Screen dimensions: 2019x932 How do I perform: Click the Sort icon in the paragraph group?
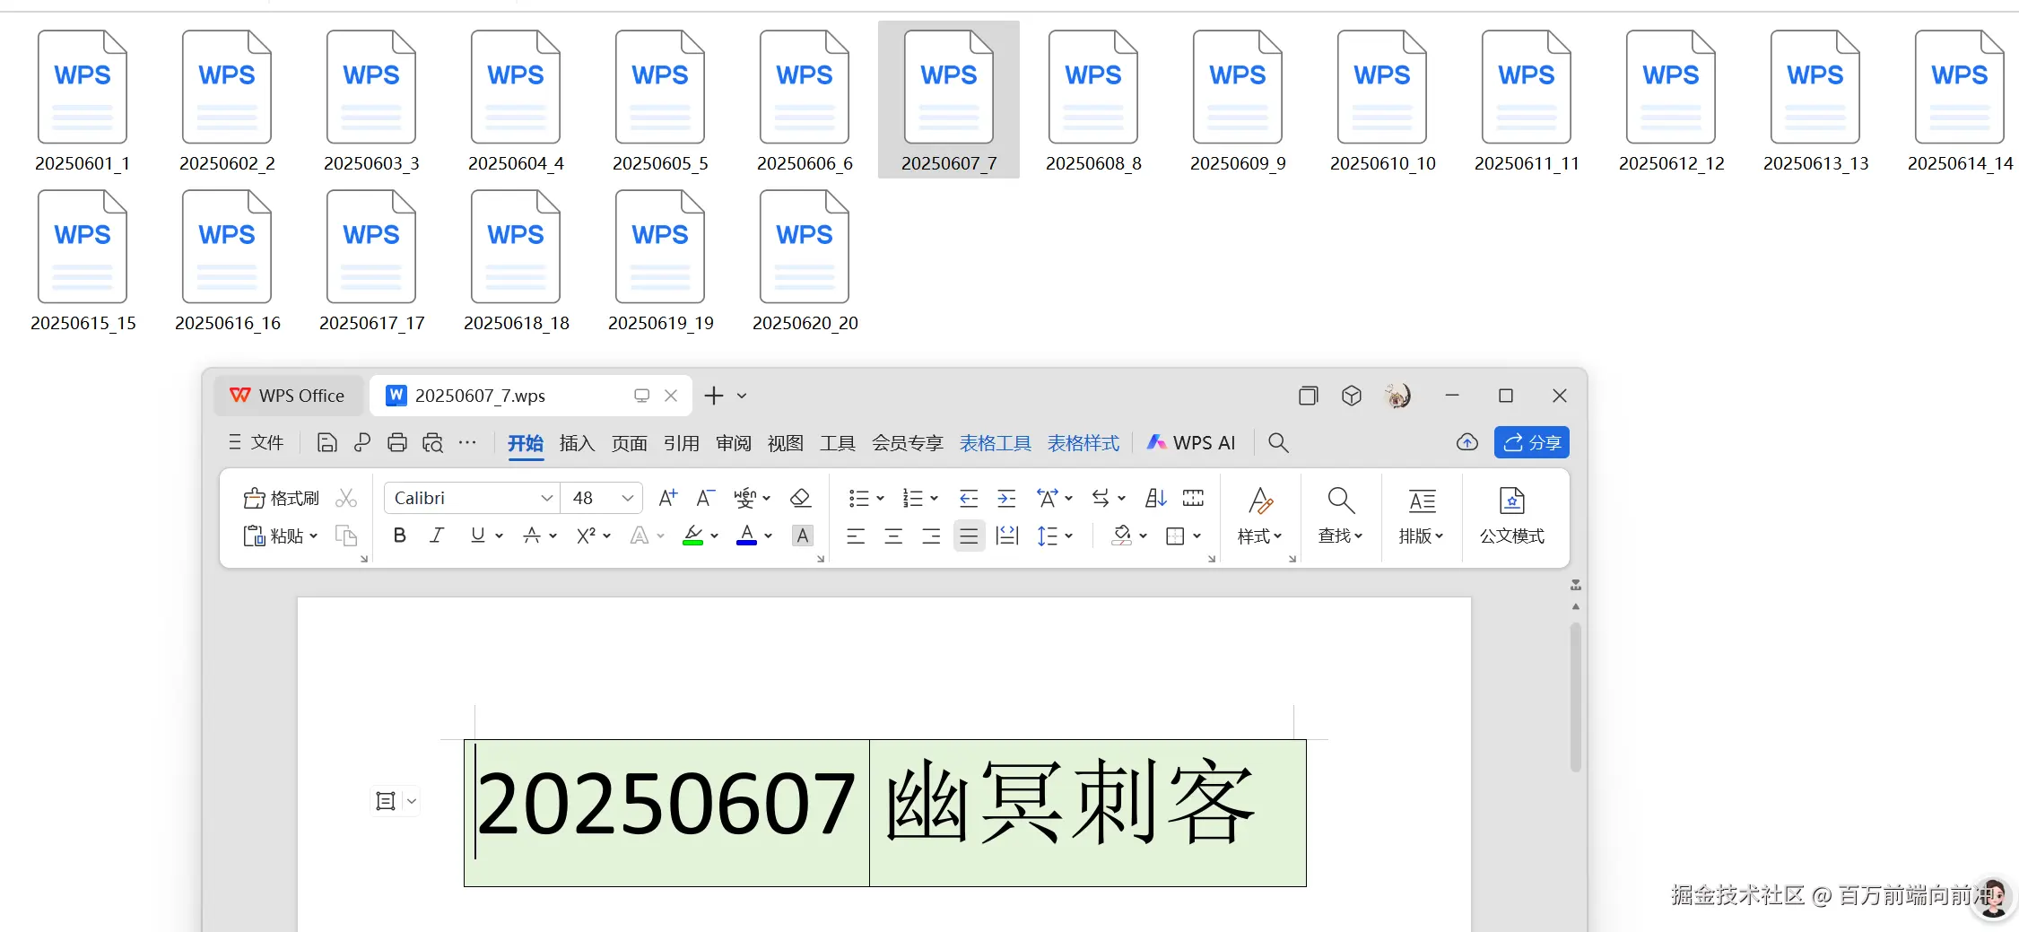tap(1156, 498)
